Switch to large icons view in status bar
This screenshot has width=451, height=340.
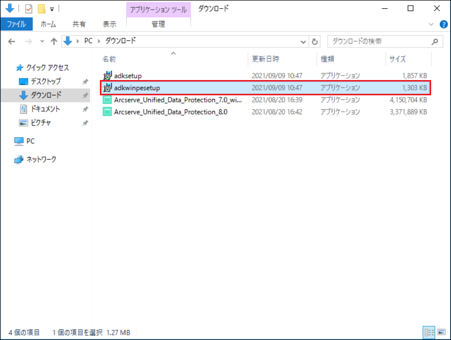click(441, 332)
